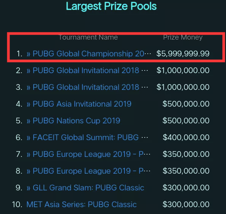Select the Largest Prize Pools heading
The width and height of the screenshot is (226, 214).
pyautogui.click(x=111, y=6)
